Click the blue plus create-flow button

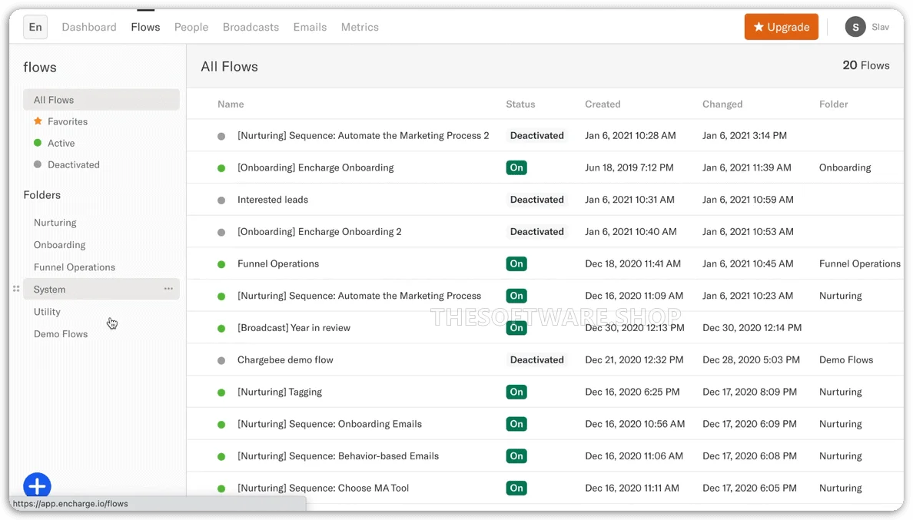37,485
